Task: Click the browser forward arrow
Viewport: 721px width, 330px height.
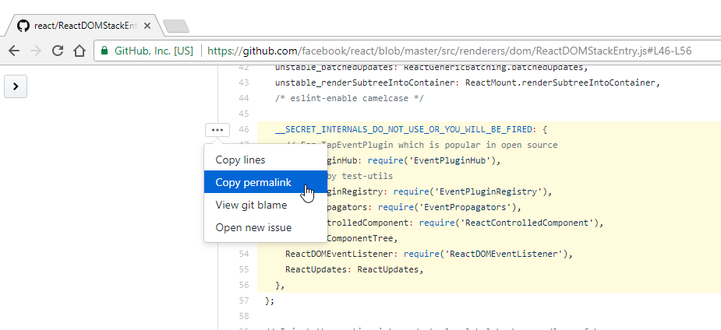Action: point(35,51)
